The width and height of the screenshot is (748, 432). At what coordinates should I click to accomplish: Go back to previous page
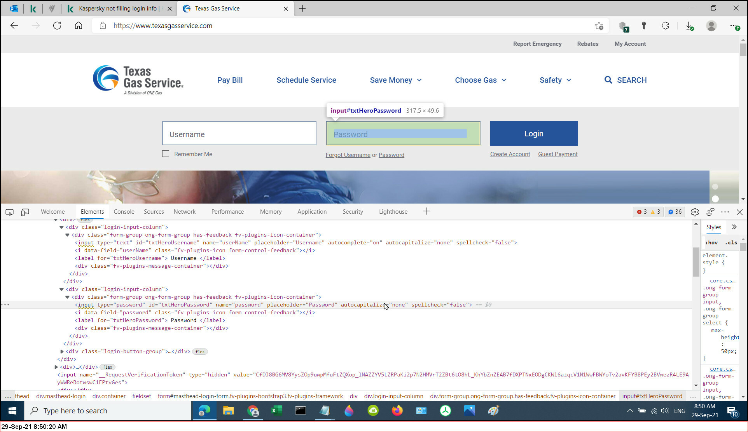tap(14, 26)
